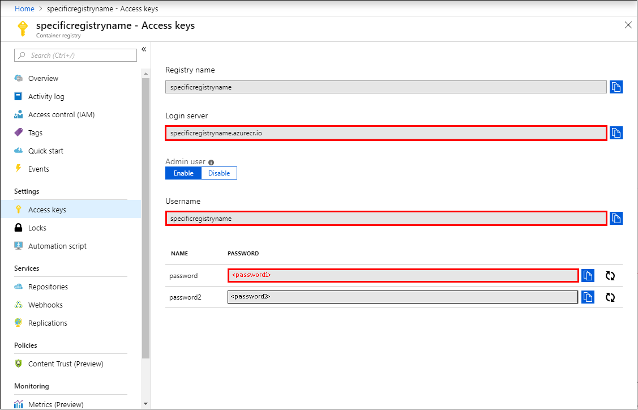
Task: Click the Replications globe icon
Action: pos(18,322)
